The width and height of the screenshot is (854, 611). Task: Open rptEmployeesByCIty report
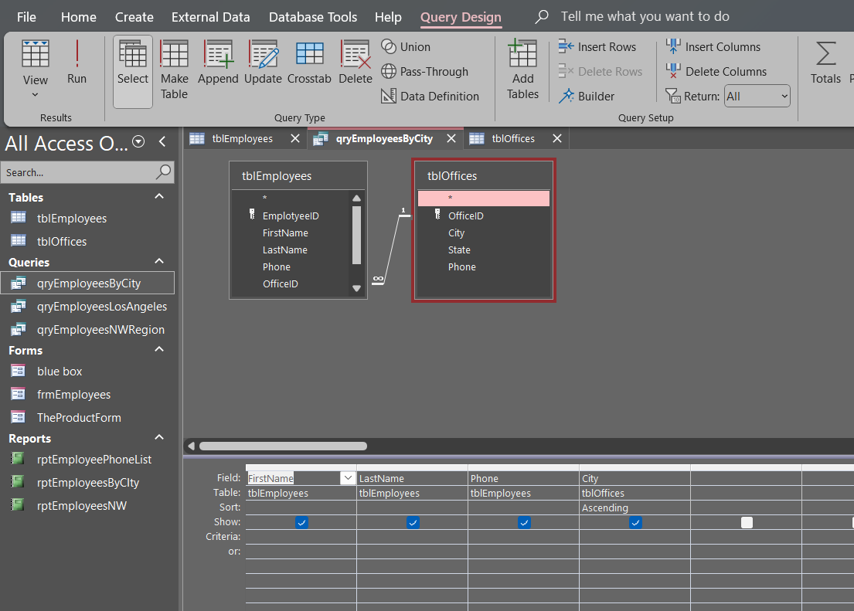click(87, 483)
